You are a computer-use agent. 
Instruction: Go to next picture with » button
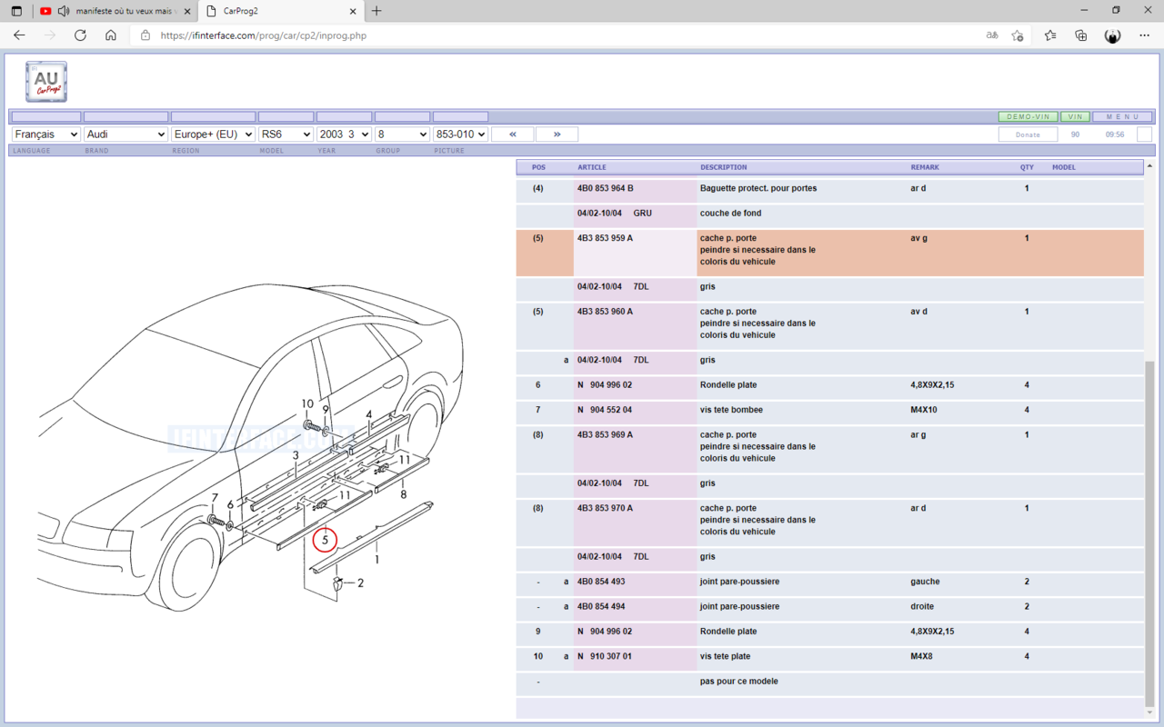pyautogui.click(x=557, y=134)
